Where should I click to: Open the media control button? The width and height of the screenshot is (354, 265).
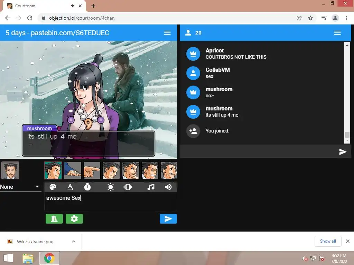pyautogui.click(x=324, y=18)
